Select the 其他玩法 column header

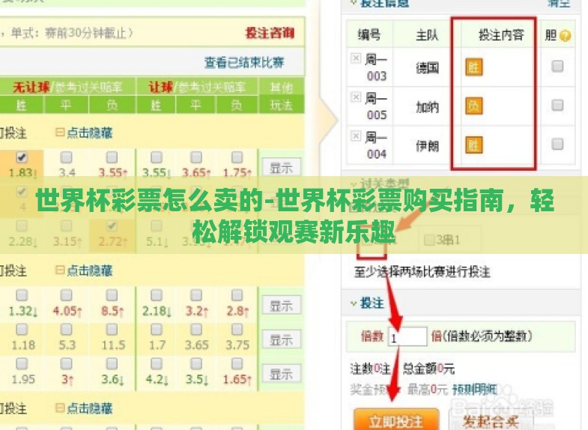click(x=281, y=96)
